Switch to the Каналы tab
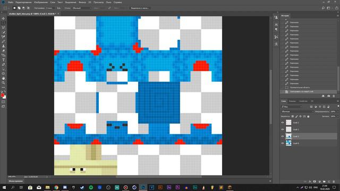Image resolution: width=340 pixels, height=191 pixels. 292,101
